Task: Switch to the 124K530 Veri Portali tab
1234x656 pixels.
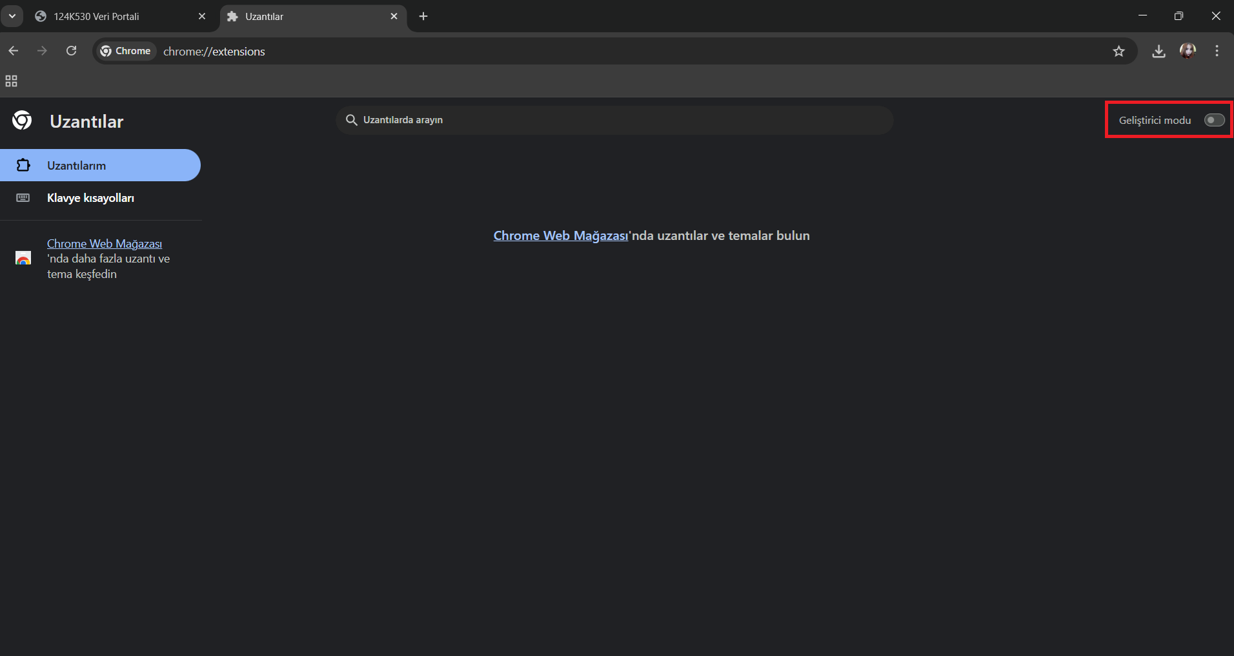Action: point(120,16)
